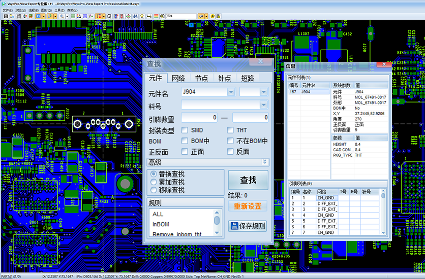
Task: Click the orange 重新设置 reset button
Action: click(x=248, y=206)
